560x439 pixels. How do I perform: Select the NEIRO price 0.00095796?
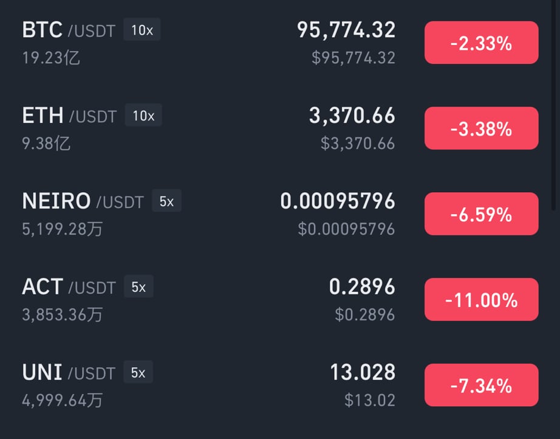(338, 201)
